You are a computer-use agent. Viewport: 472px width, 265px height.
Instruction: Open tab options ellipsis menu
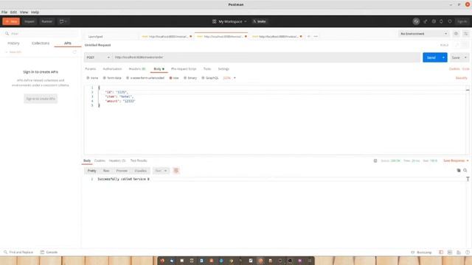click(316, 36)
